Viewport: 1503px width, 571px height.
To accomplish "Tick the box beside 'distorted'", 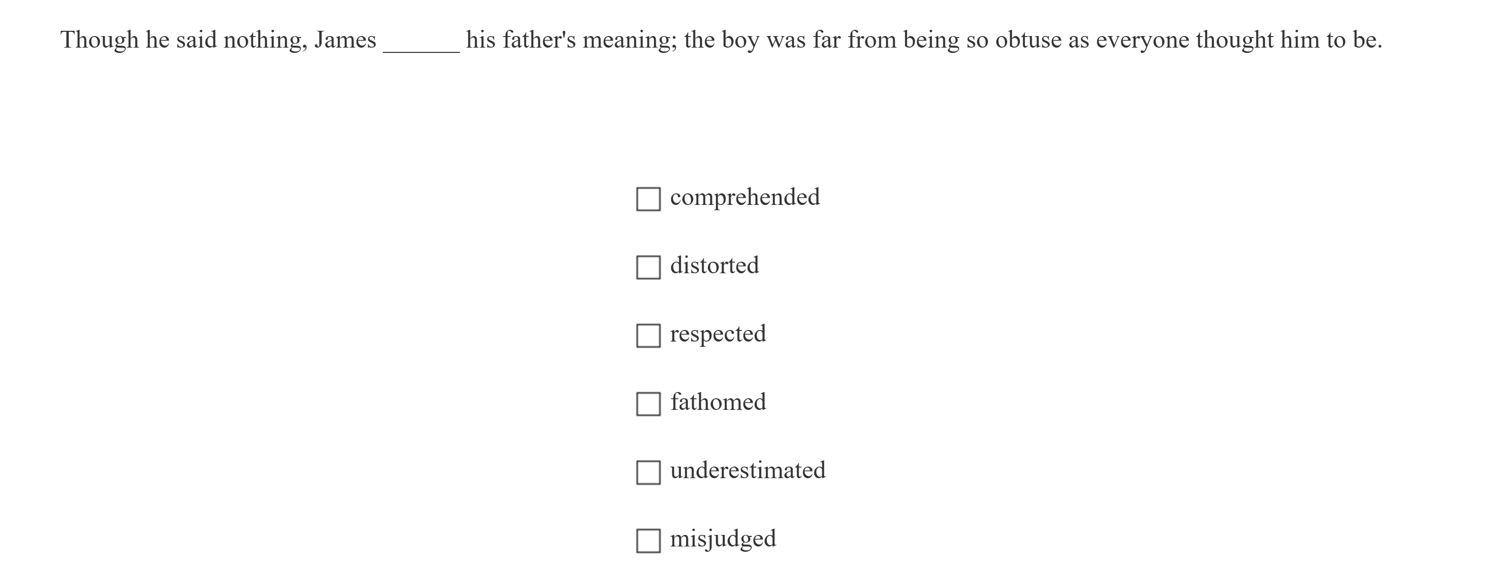I will [648, 267].
